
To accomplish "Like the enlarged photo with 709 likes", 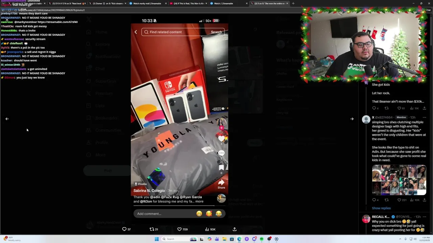I will (182, 229).
